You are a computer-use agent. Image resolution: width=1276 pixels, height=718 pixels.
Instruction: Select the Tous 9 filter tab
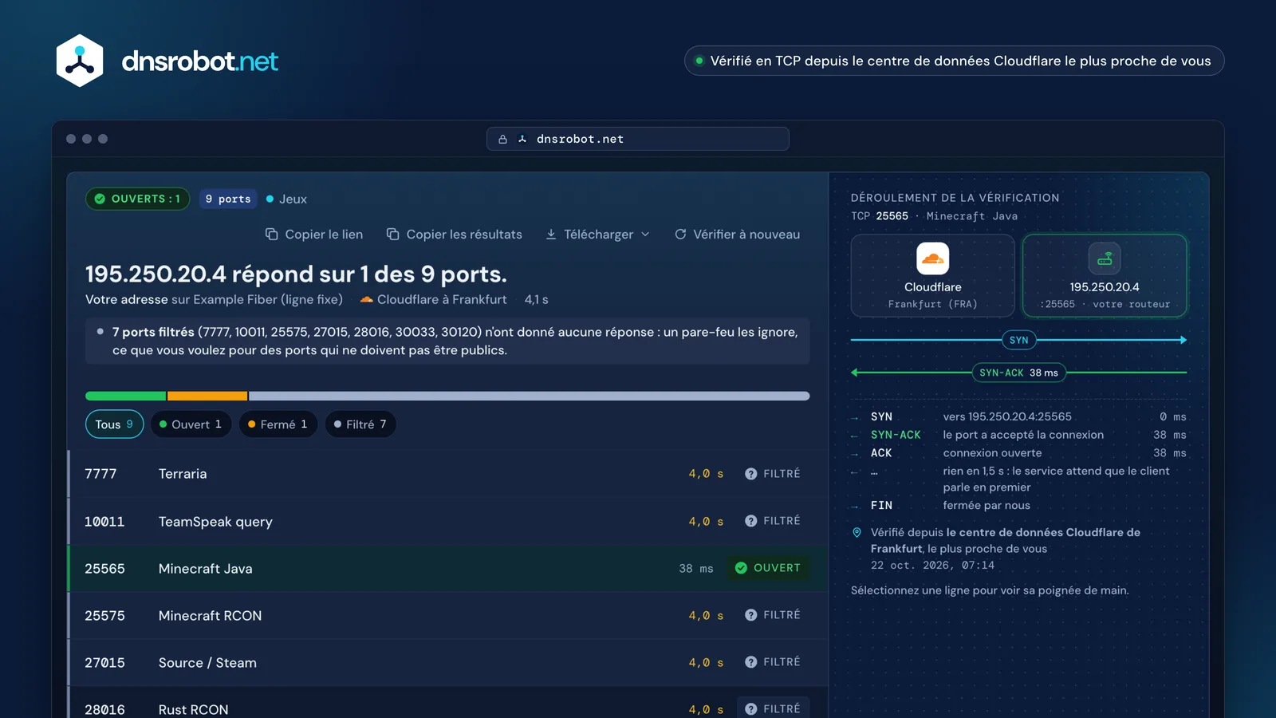pos(114,424)
